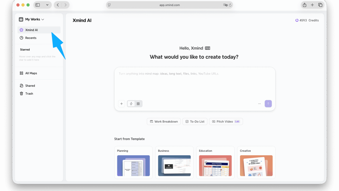Click the Xmind AI page title
This screenshot has width=339, height=191.
pos(82,20)
